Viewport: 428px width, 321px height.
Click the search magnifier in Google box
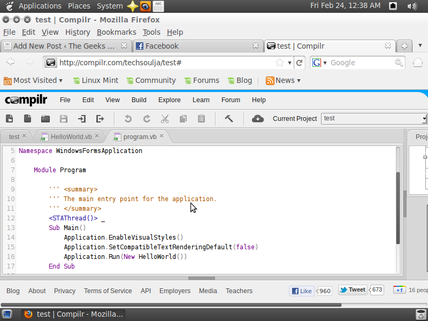pyautogui.click(x=399, y=63)
